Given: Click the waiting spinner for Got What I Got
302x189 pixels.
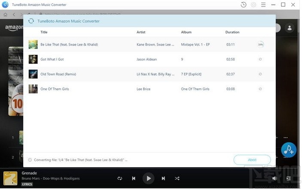Looking at the screenshot, I should [x=260, y=59].
